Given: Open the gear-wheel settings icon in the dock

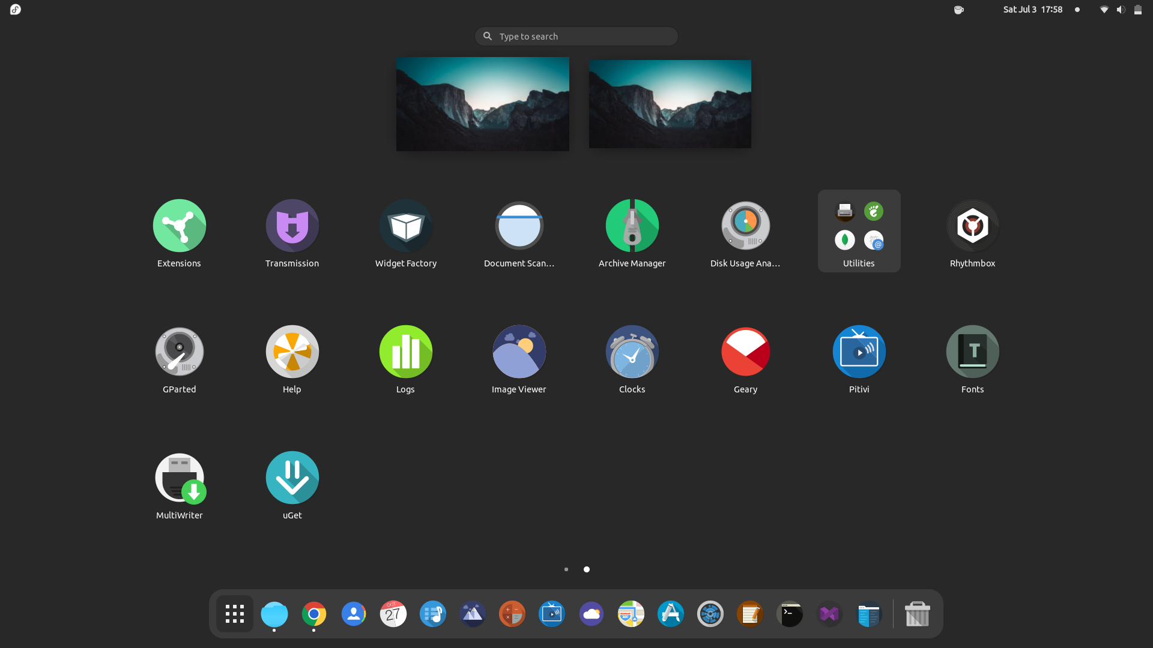Looking at the screenshot, I should click(710, 614).
